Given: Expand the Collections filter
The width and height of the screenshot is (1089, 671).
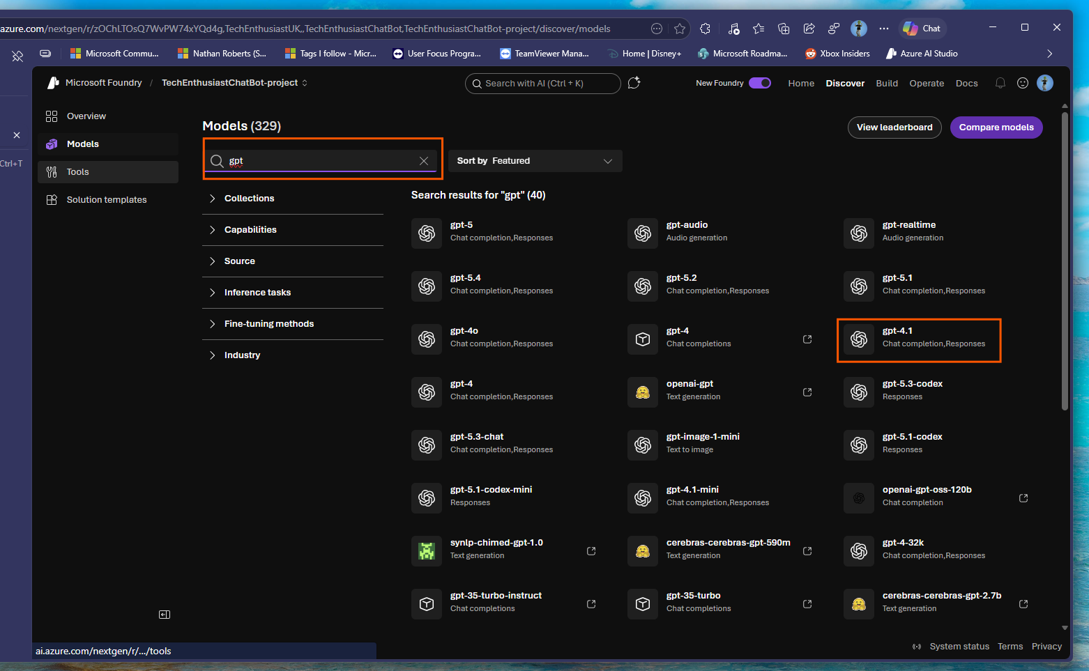Looking at the screenshot, I should (293, 199).
